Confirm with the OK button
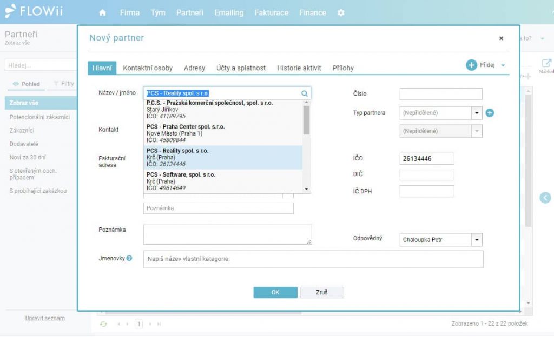 tap(275, 292)
